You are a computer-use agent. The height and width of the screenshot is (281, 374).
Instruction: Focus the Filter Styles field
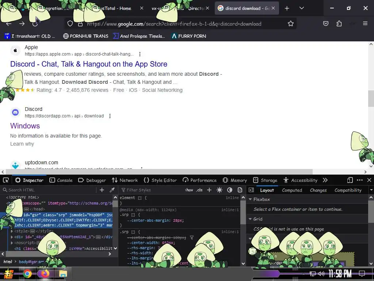coord(152,190)
